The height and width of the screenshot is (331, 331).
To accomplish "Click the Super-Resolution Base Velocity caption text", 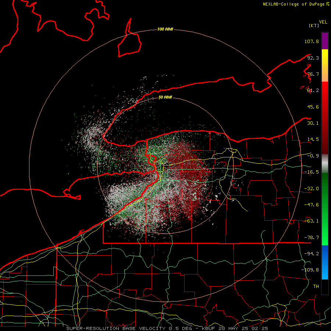I will coord(167,328).
